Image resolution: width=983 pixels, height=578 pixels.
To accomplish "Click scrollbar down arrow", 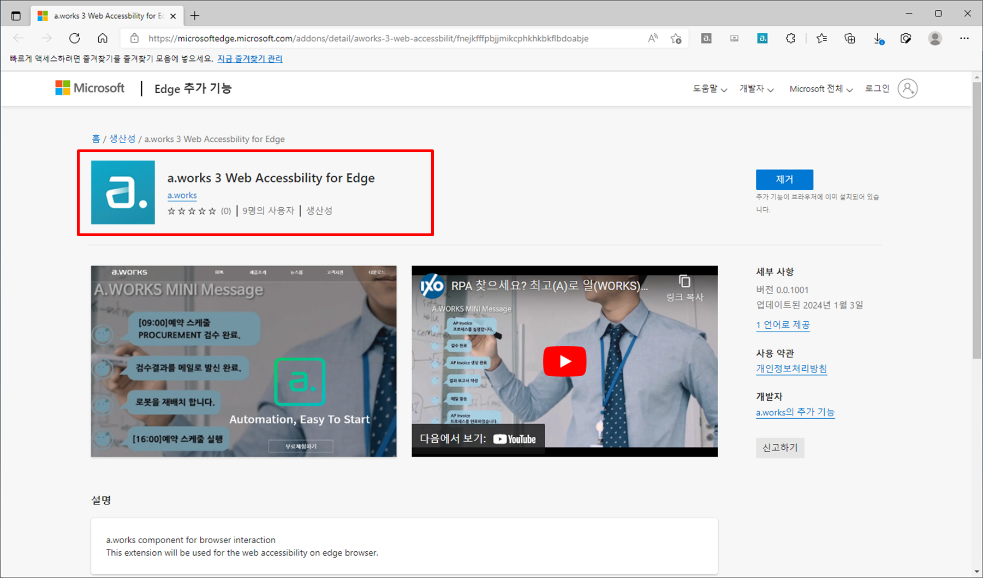I will (977, 571).
